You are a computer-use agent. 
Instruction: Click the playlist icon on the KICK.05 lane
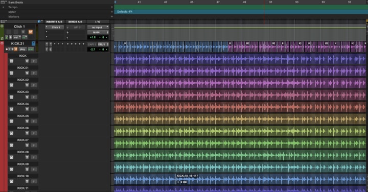pos(11,121)
